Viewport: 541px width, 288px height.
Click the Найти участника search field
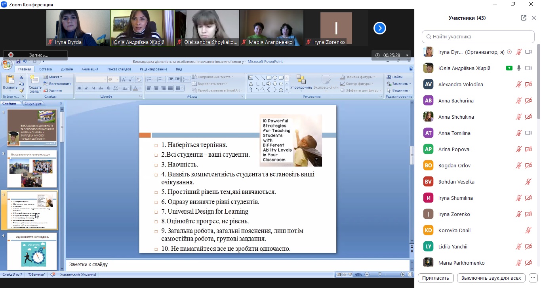478,37
